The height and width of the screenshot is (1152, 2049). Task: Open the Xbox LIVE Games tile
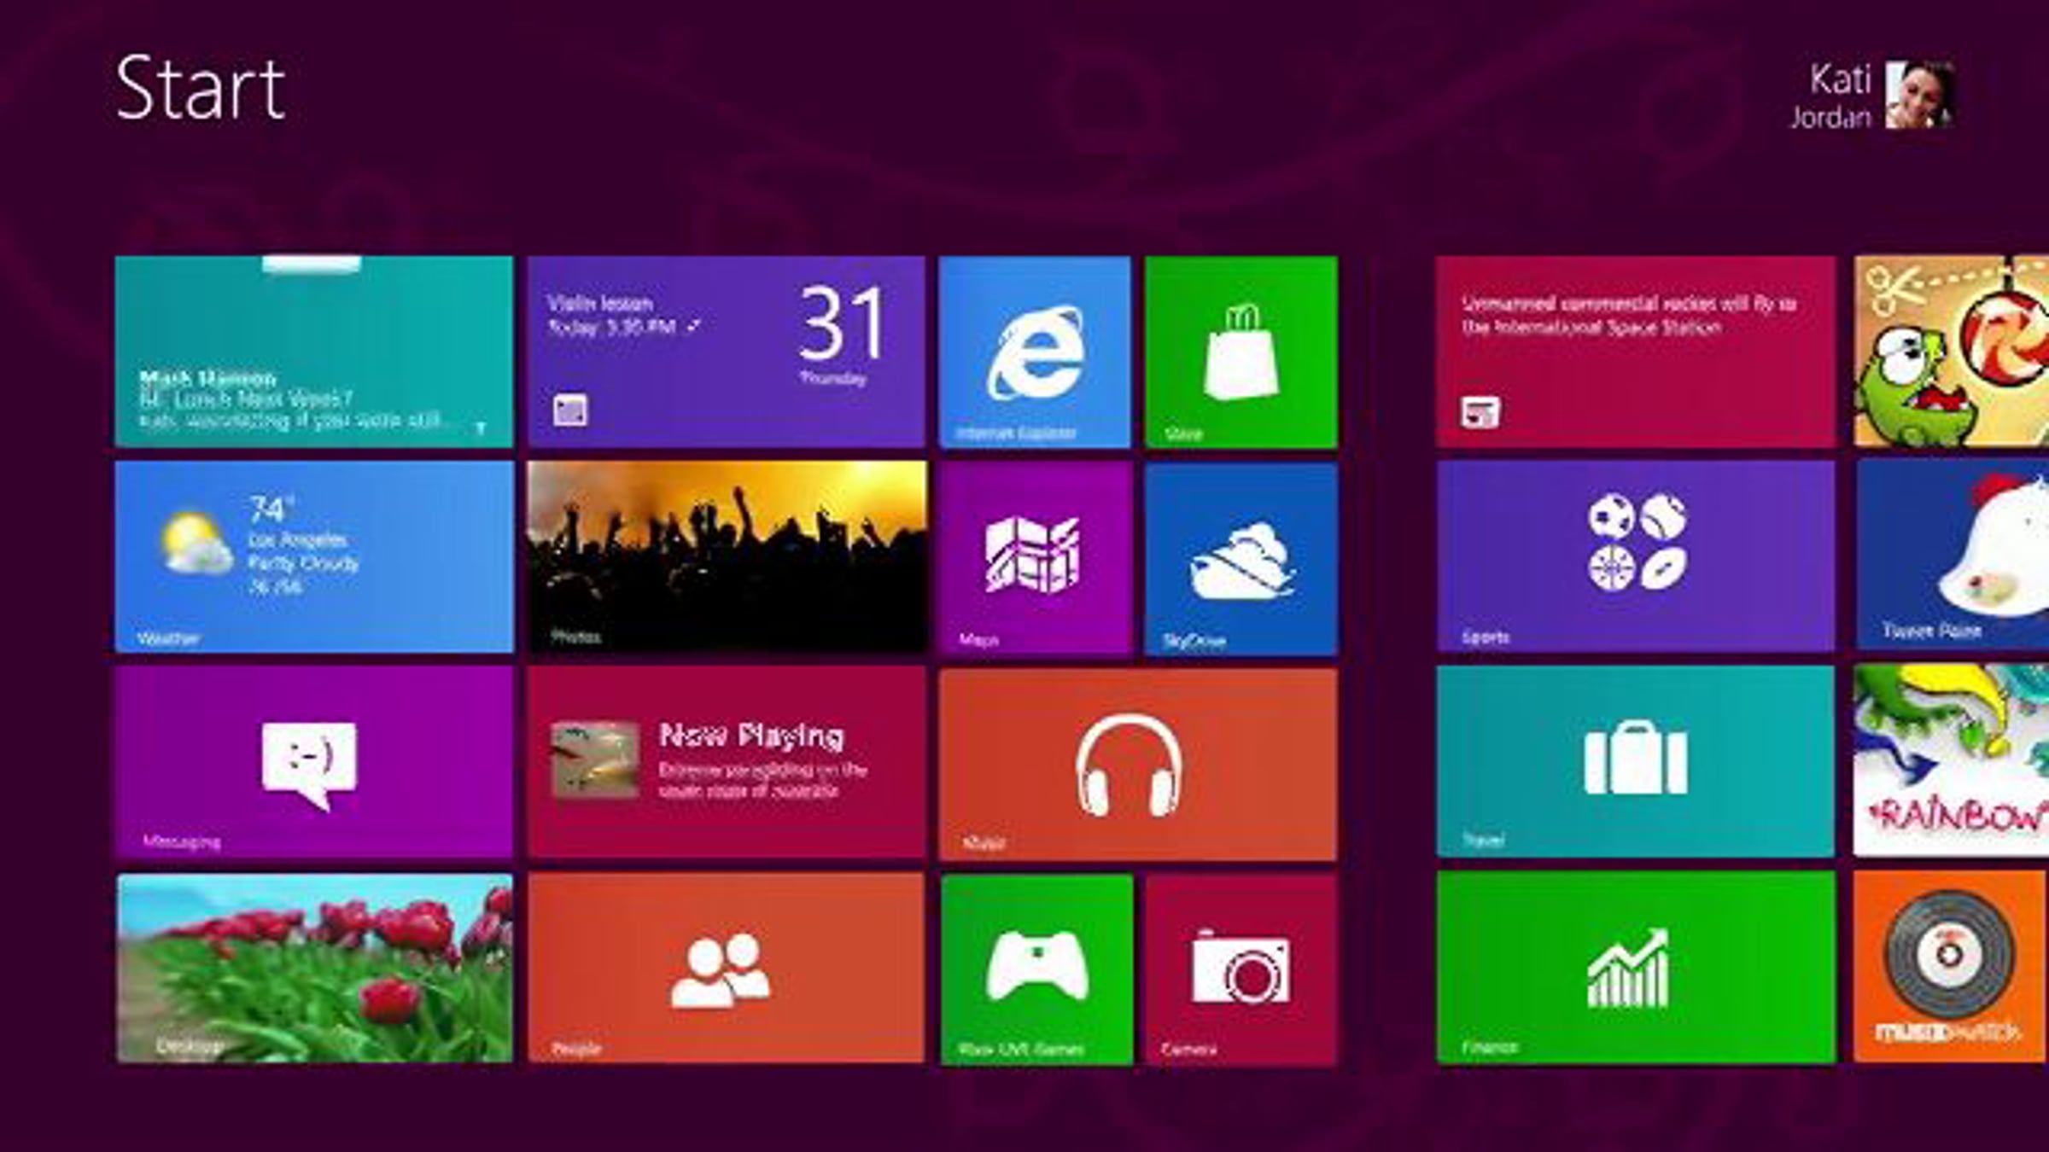tap(1036, 969)
